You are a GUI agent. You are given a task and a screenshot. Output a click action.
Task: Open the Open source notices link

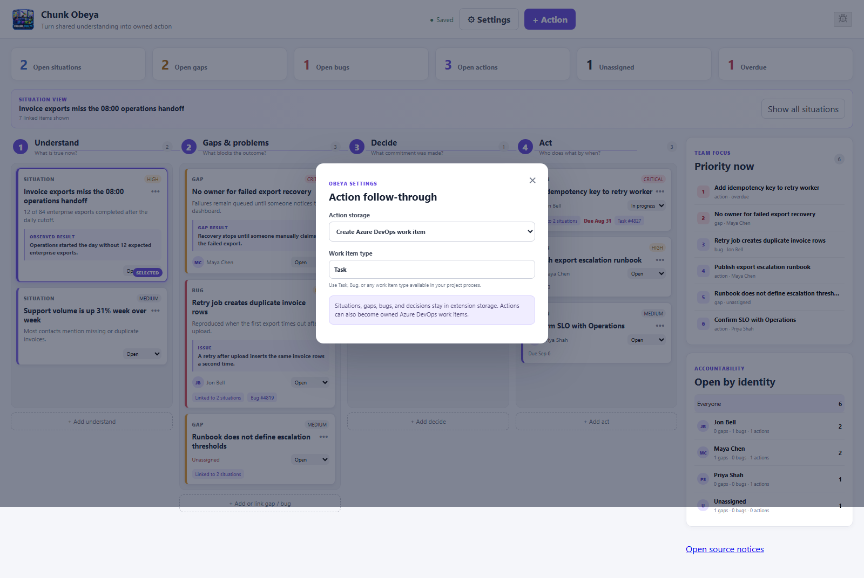tap(725, 549)
